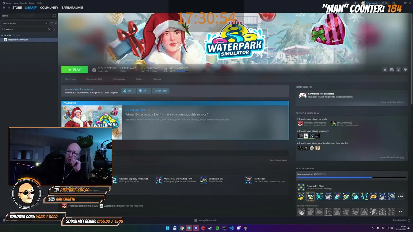Switch to the COMMUNITY tab
The width and height of the screenshot is (413, 232).
49,8
